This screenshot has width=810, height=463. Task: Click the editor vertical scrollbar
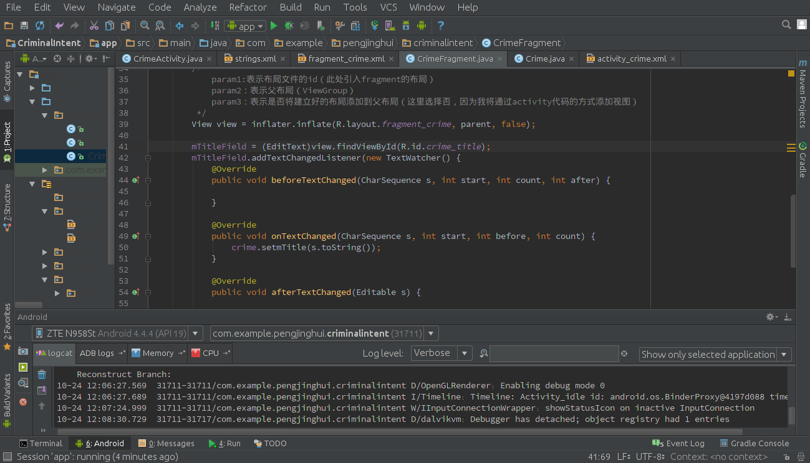793,231
